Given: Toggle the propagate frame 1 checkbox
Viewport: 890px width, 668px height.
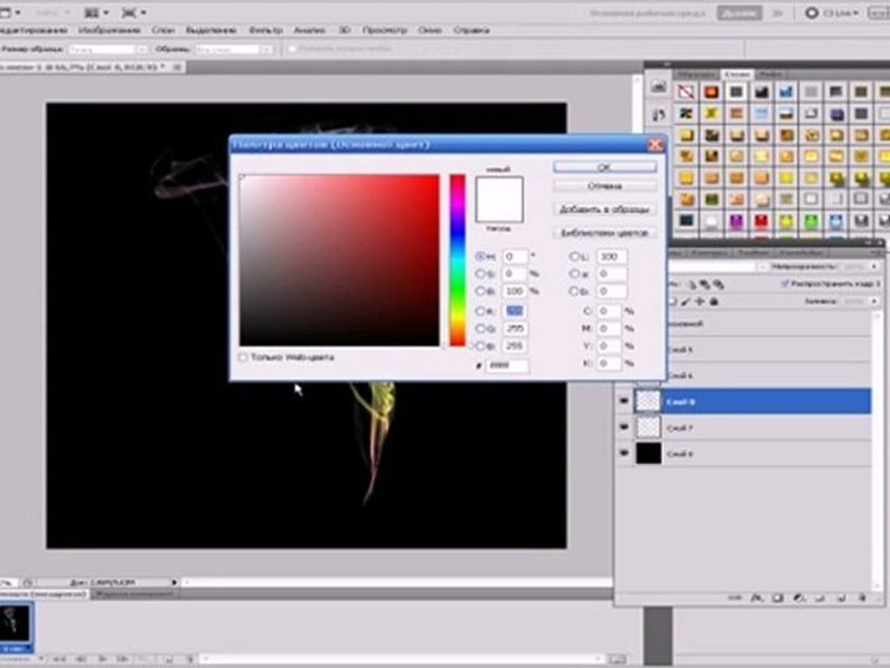Looking at the screenshot, I should pyautogui.click(x=785, y=283).
